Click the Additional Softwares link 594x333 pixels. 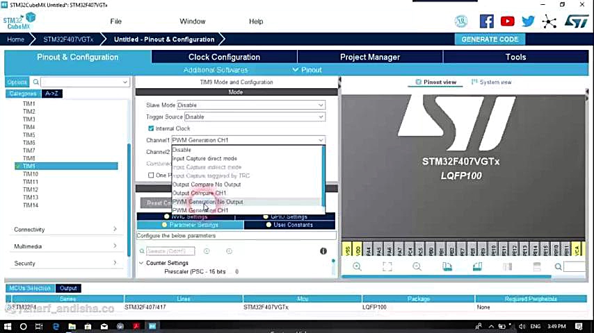click(x=215, y=70)
